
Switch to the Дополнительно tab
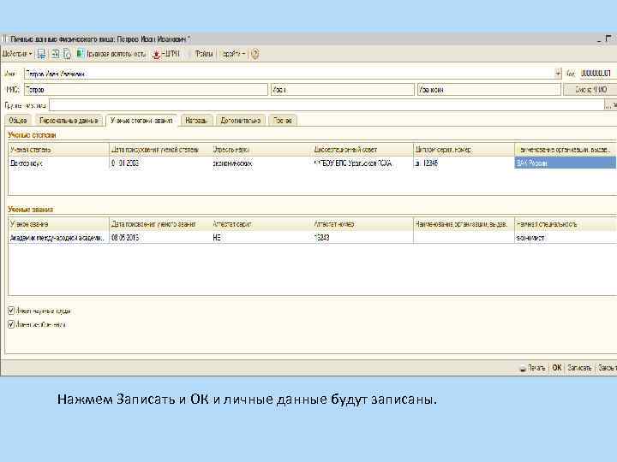tap(241, 121)
